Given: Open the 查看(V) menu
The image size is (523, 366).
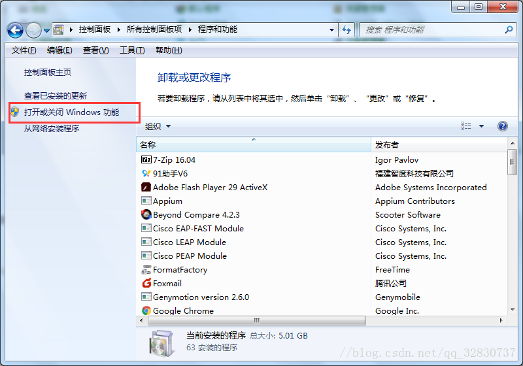Looking at the screenshot, I should pos(95,50).
